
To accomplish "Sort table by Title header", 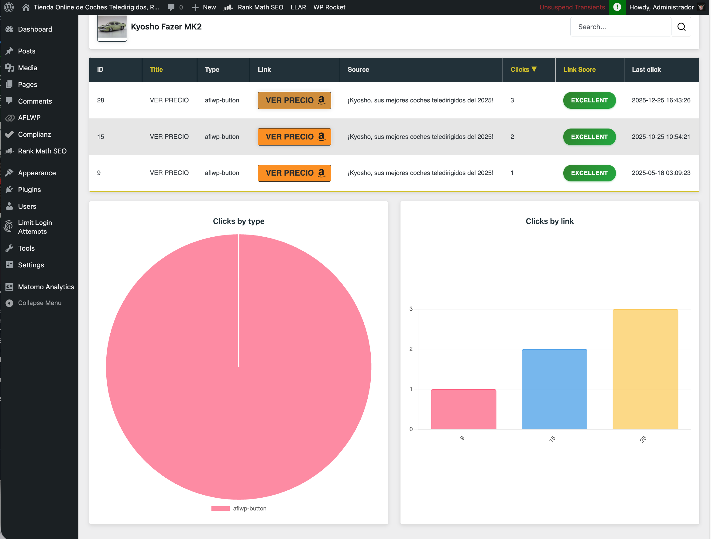I will [156, 69].
